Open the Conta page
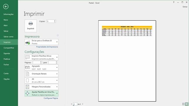The width and height of the screenshot is (189, 106). [x=6, y=73]
